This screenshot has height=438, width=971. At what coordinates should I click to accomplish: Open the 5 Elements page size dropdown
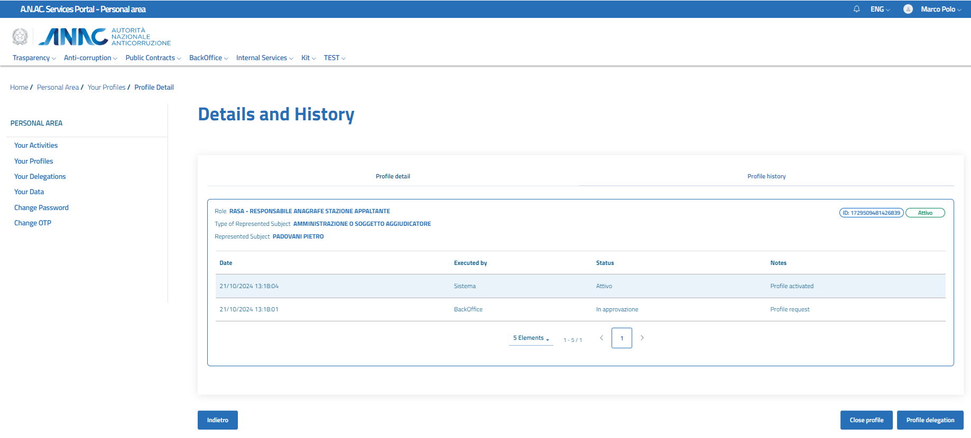(531, 338)
